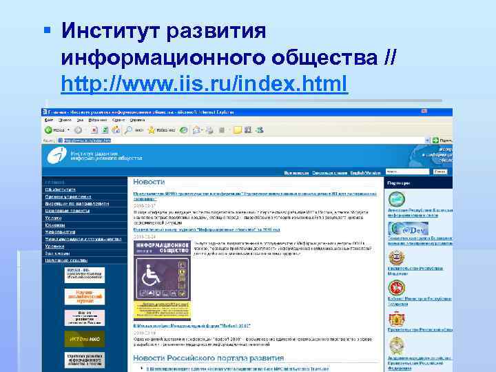Click the Russia-EU cooperation banner
Image resolution: width=496 pixels, height=372 pixels.
click(85, 275)
